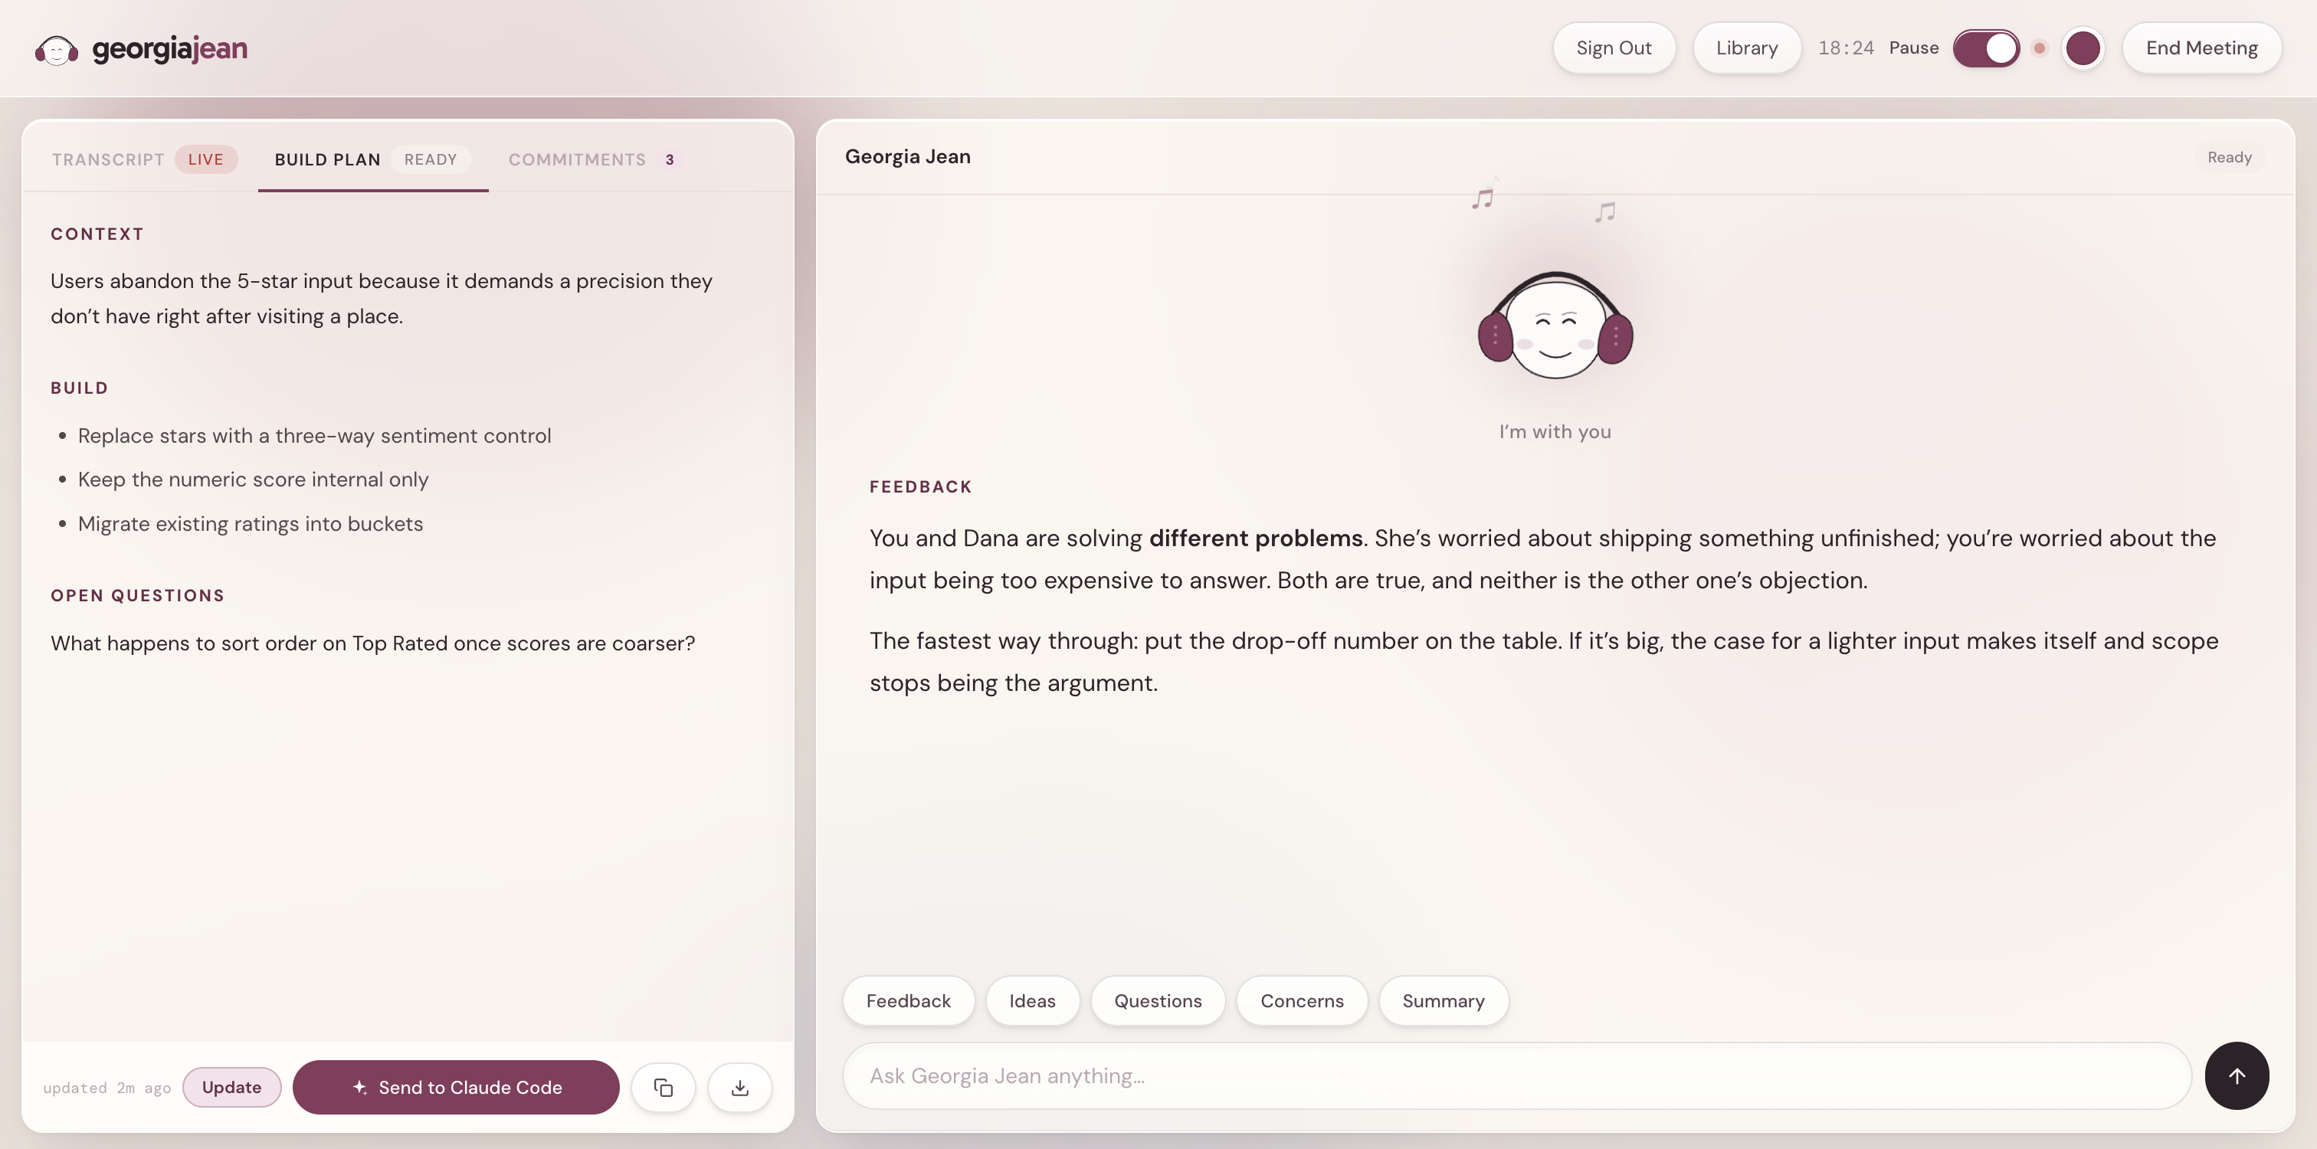Image resolution: width=2317 pixels, height=1149 pixels.
Task: Click the LIVE badge on Transcript
Action: (x=206, y=159)
